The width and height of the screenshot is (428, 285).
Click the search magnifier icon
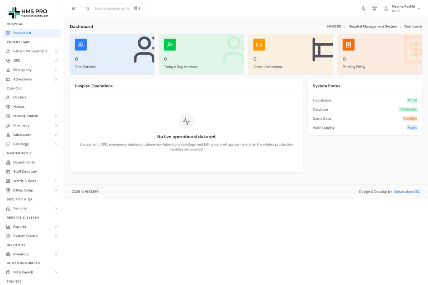point(88,9)
